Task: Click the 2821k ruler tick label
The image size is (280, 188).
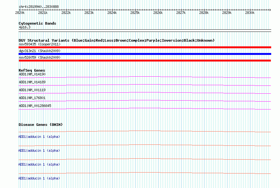Action: pos(43,13)
